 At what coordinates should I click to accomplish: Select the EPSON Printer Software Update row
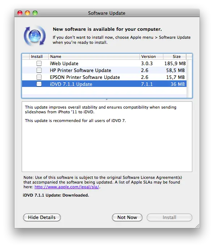click(x=104, y=77)
